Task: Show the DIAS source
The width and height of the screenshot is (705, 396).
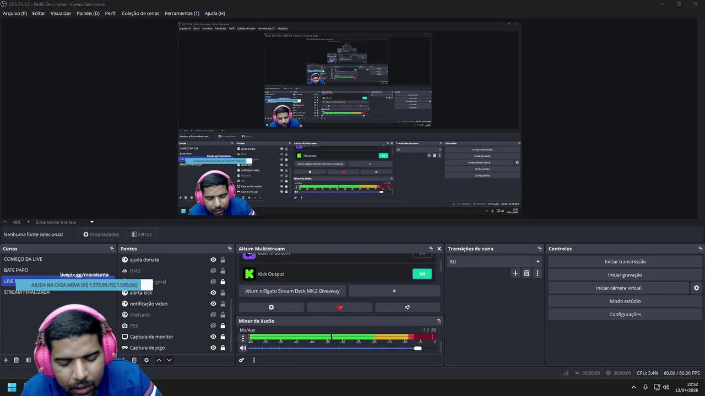Action: (x=213, y=271)
